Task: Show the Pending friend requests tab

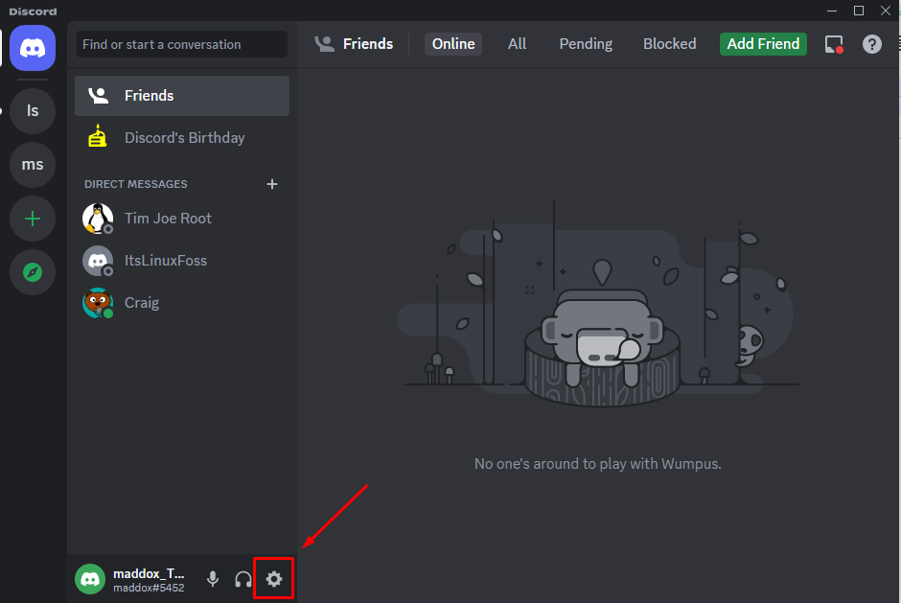Action: (x=586, y=44)
